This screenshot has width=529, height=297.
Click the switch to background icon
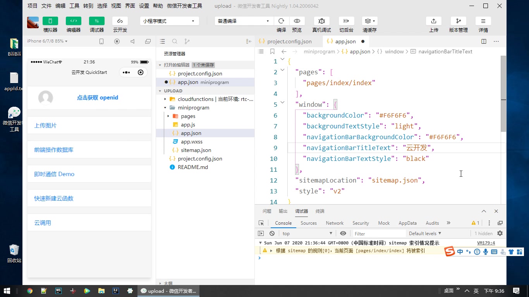(x=346, y=21)
